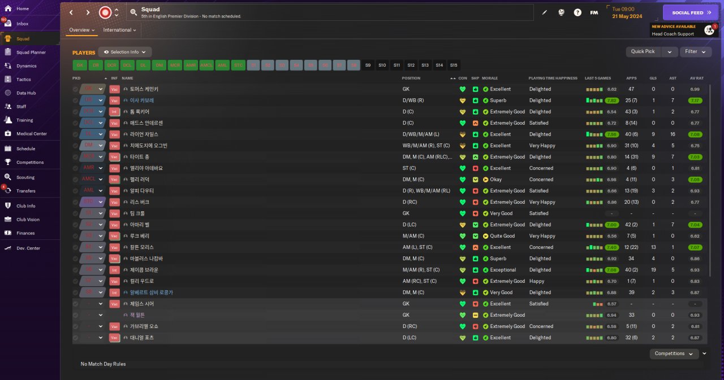Click the world globe icon

tap(561, 12)
